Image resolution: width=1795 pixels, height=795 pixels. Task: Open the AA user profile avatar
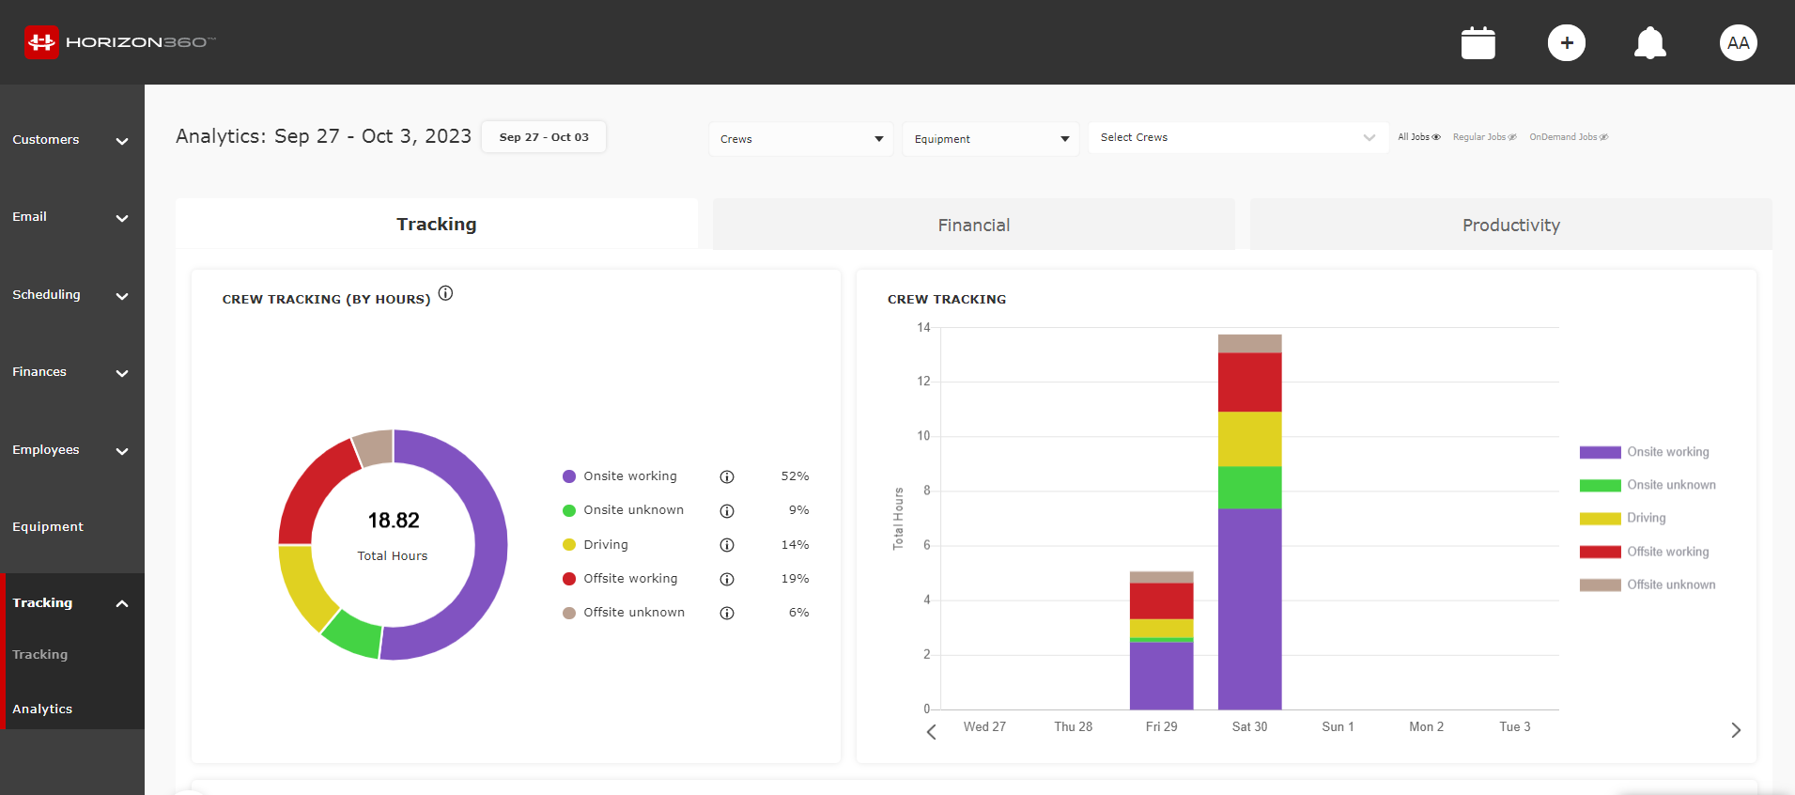(x=1738, y=43)
